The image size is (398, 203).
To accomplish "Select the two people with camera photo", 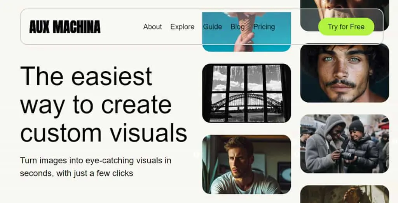I will [x=344, y=144].
